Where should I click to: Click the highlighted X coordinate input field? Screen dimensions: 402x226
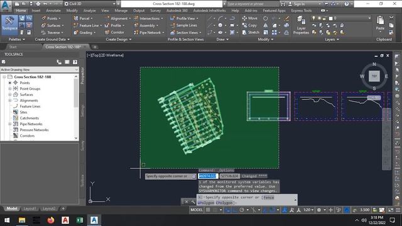[208, 176]
